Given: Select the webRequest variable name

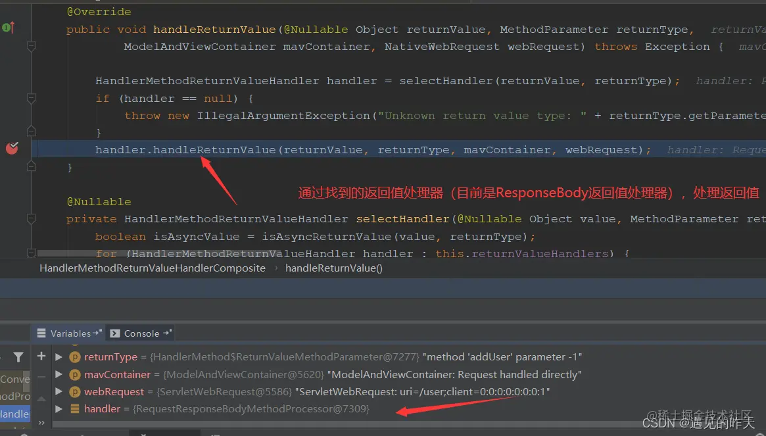Looking at the screenshot, I should click(x=114, y=391).
